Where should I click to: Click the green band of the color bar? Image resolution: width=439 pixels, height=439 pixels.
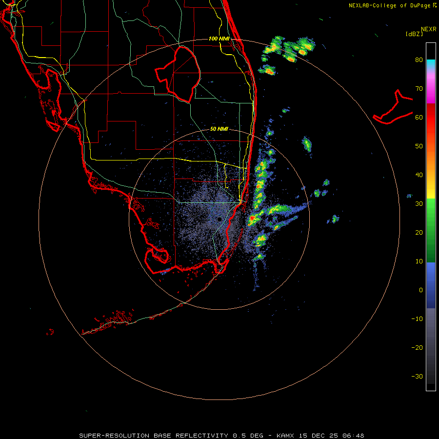pyautogui.click(x=431, y=230)
